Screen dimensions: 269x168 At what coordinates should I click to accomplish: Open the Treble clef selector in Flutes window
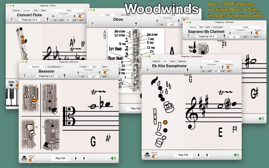click(69, 10)
